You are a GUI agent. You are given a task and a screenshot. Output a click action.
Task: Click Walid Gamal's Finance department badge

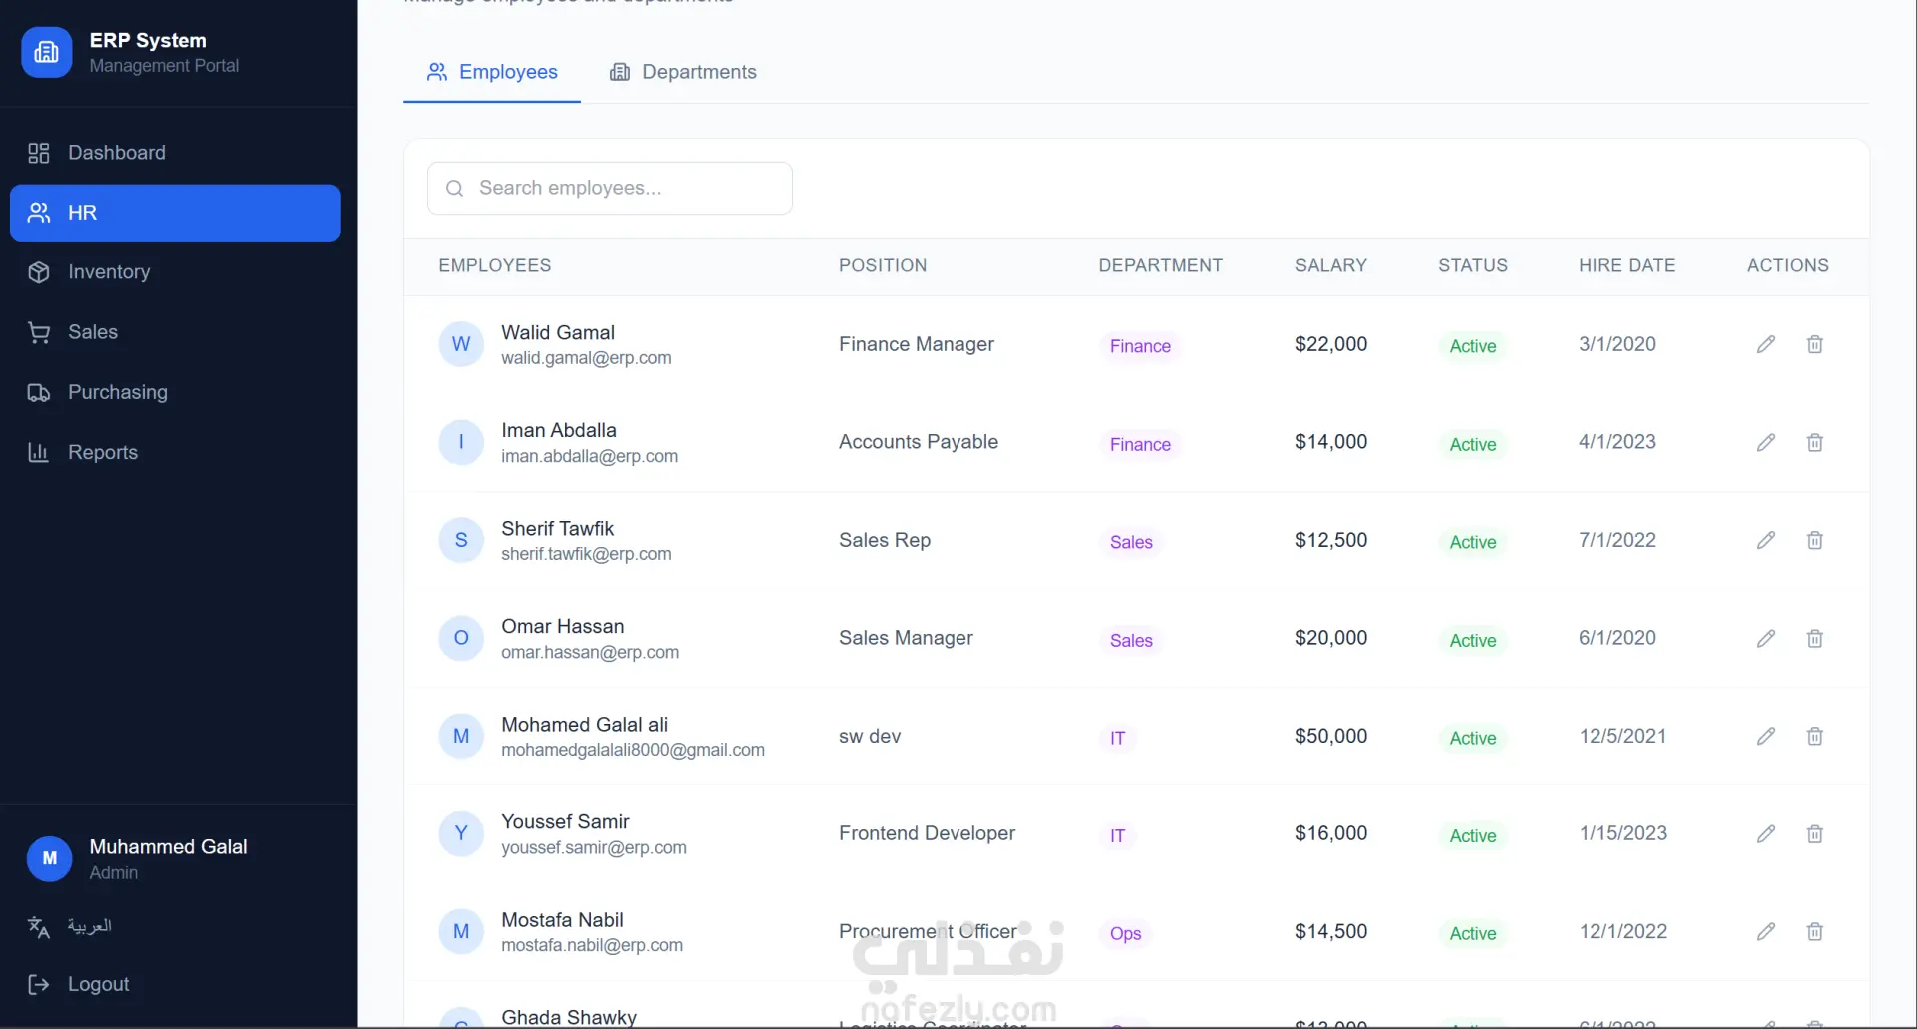coord(1140,346)
